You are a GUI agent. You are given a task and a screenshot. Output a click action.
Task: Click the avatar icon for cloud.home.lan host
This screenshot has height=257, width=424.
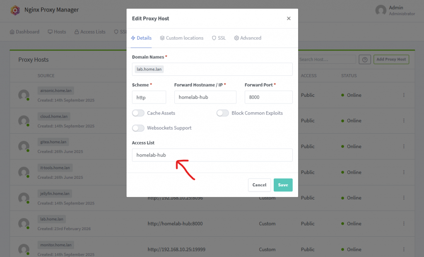(24, 120)
